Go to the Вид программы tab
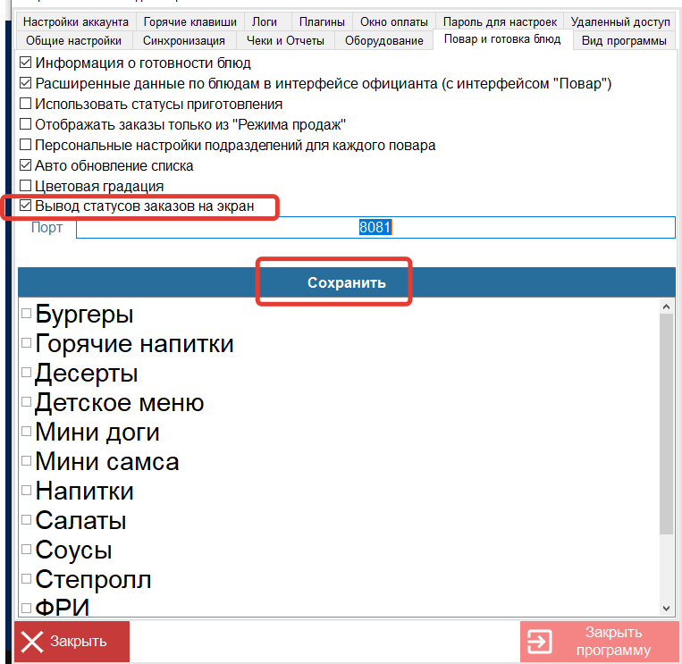 point(623,40)
